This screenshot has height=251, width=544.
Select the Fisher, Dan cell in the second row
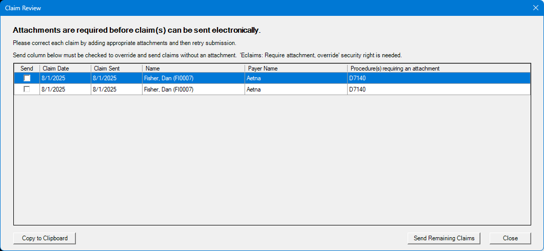(x=194, y=89)
